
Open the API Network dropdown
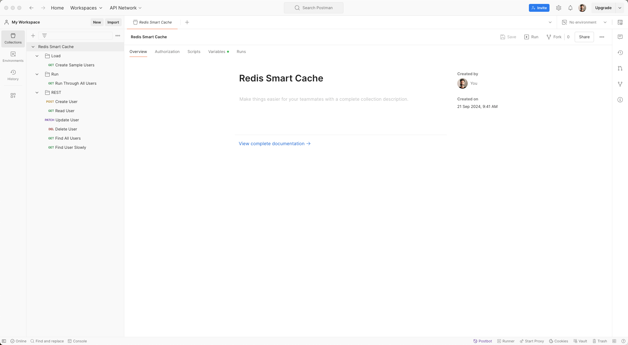coord(126,8)
